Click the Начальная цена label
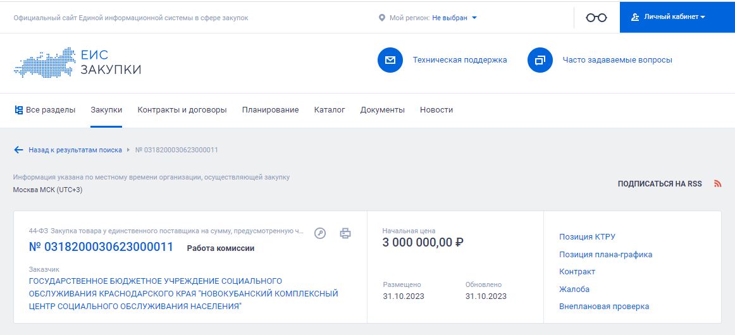 pyautogui.click(x=409, y=231)
